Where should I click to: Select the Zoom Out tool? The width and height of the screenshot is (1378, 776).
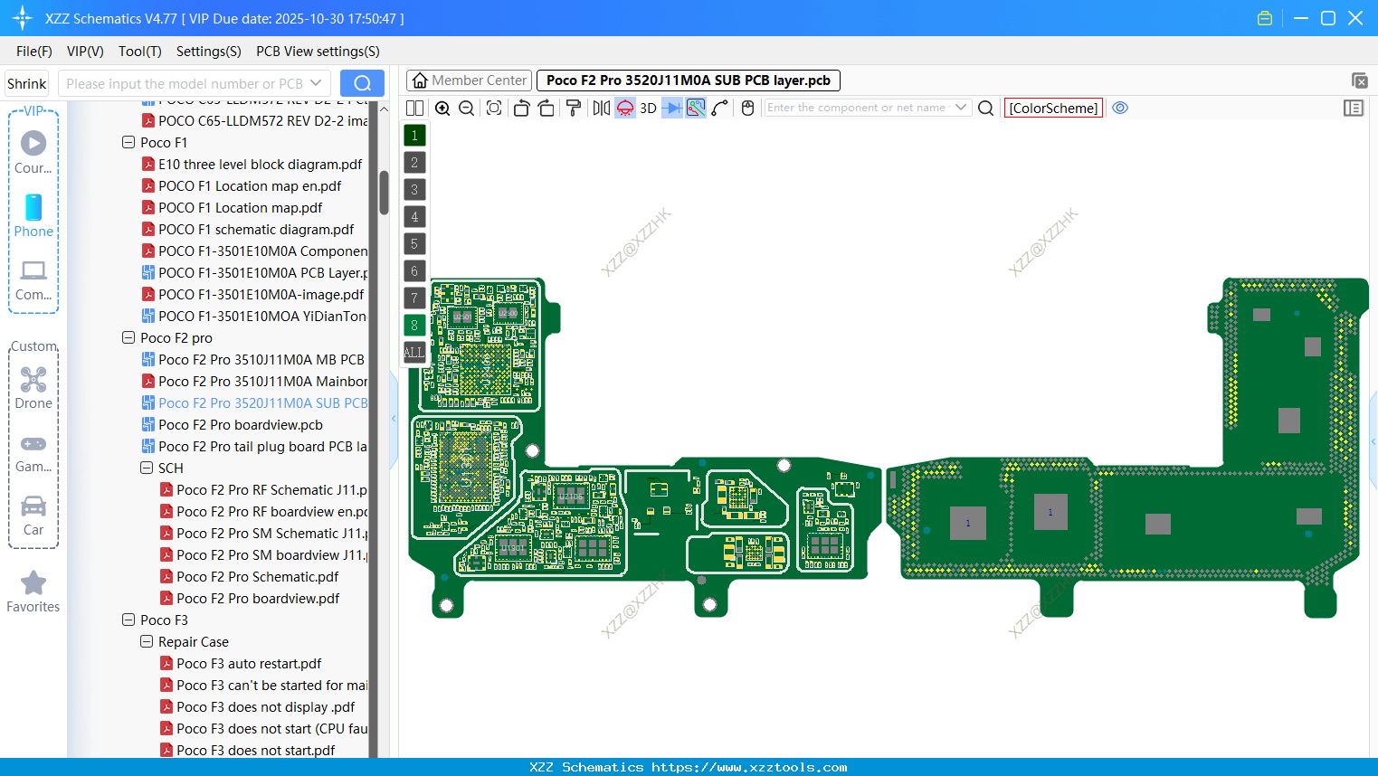465,108
